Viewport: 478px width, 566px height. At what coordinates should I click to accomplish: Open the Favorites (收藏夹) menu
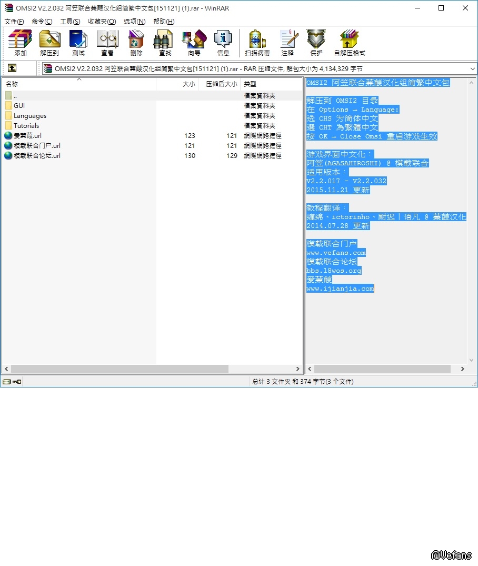(x=102, y=22)
